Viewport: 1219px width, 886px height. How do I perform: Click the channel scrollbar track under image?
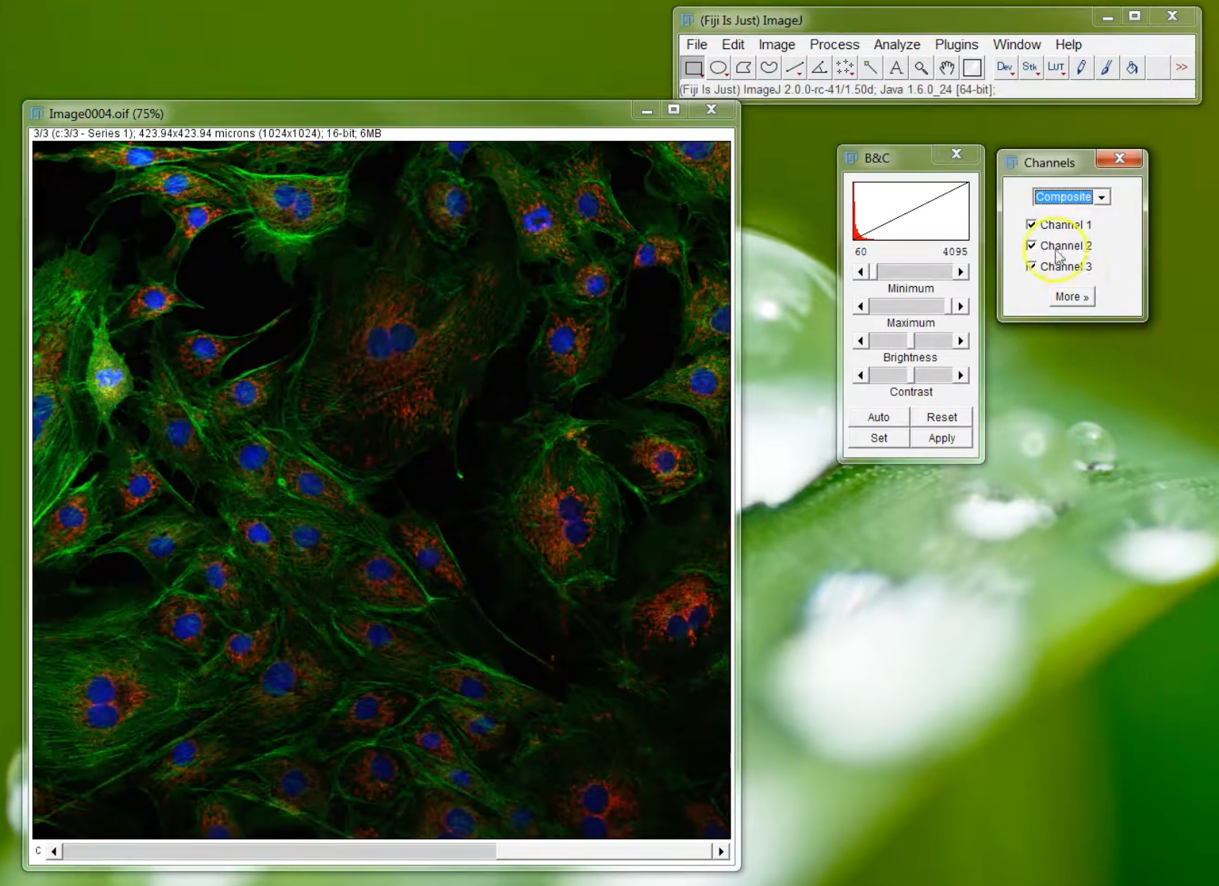[387, 852]
